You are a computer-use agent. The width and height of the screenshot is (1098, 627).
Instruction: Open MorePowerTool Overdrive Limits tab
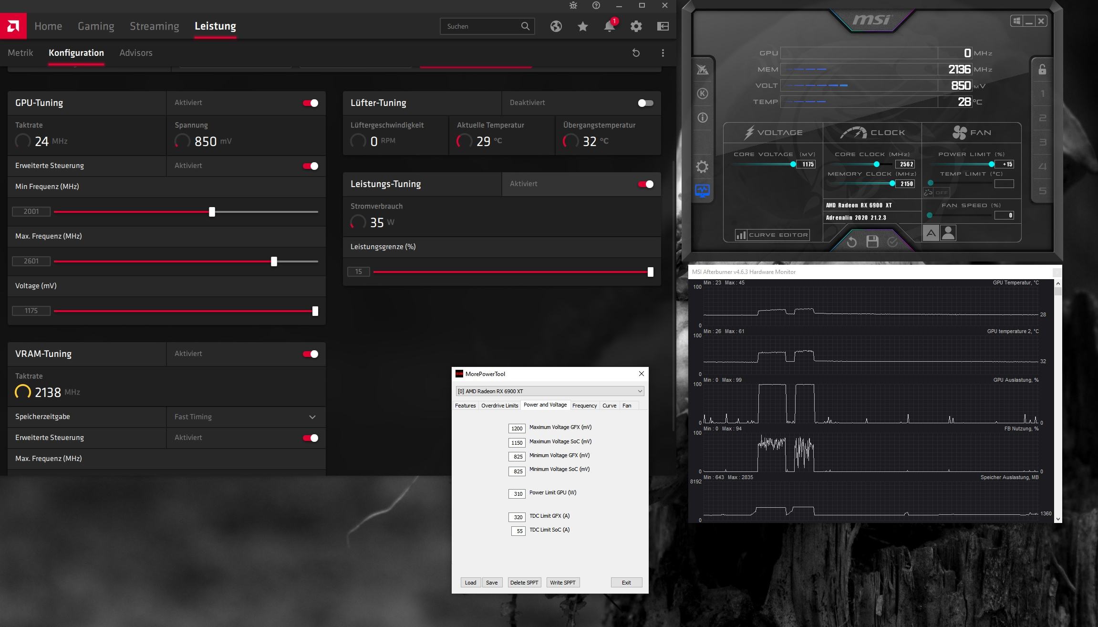point(499,406)
